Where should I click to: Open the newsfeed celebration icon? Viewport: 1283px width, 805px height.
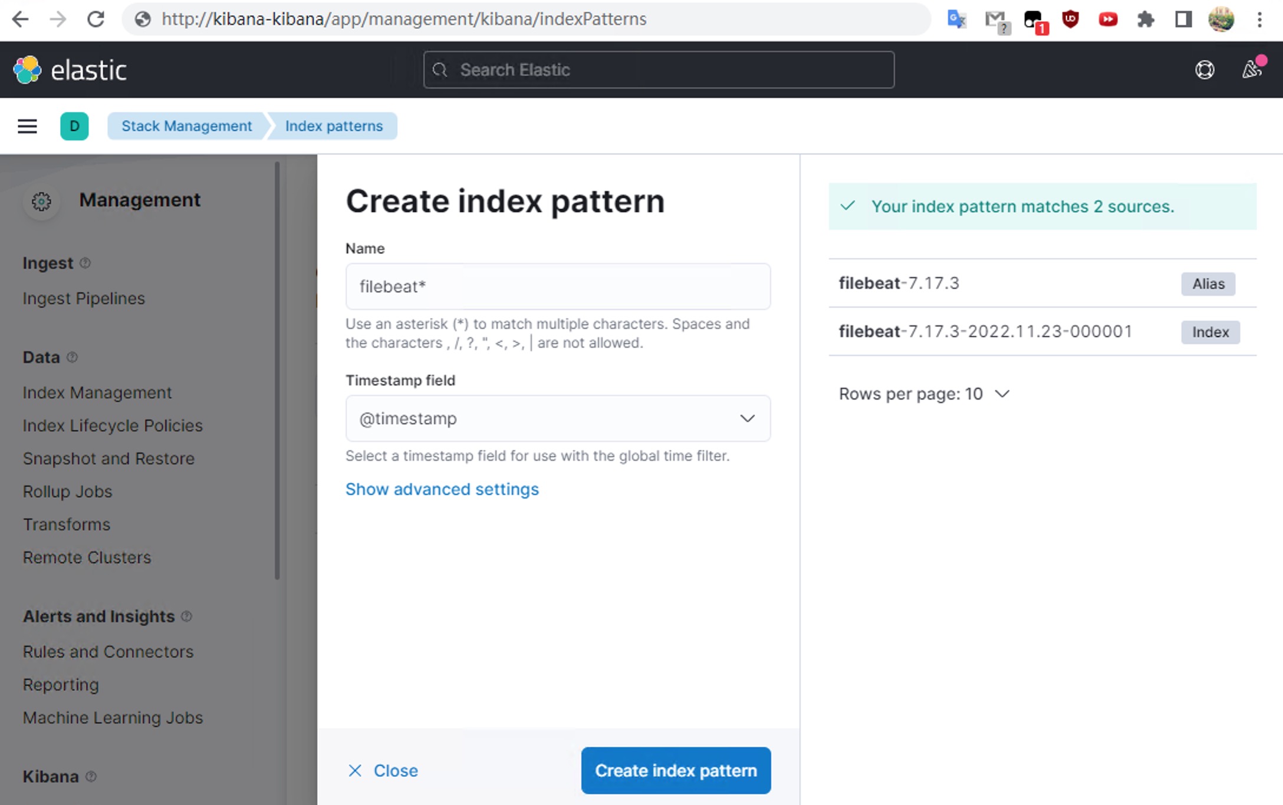click(x=1251, y=70)
